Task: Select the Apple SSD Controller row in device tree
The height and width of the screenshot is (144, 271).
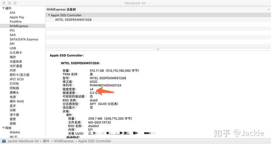Action: (x=158, y=15)
